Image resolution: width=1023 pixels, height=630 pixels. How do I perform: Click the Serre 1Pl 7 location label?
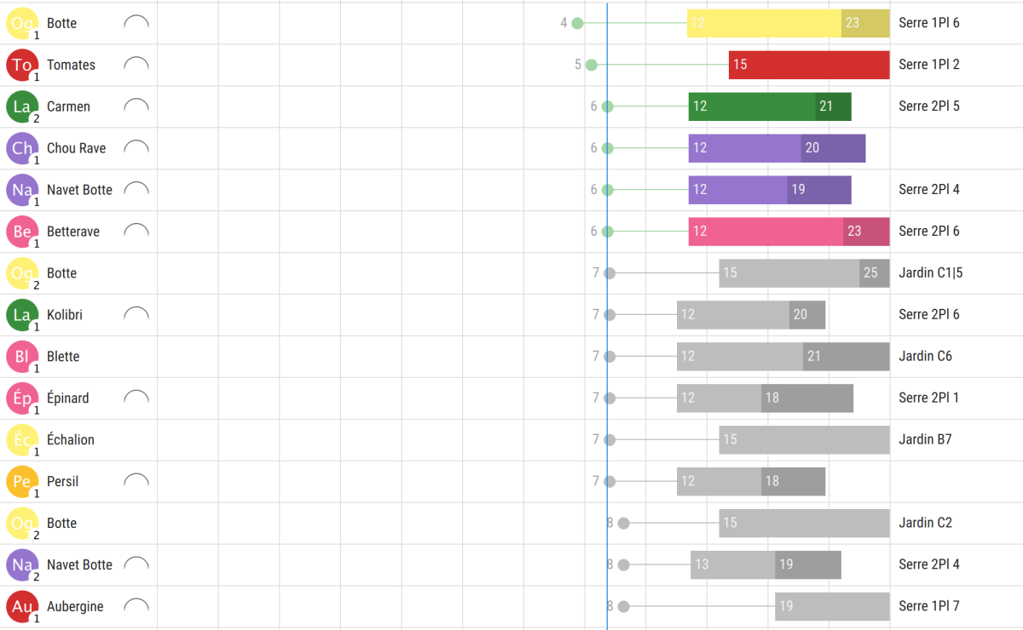tap(928, 606)
